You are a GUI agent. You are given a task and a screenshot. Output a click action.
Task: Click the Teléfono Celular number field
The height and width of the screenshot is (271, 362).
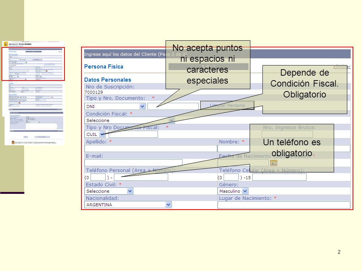coord(279,177)
